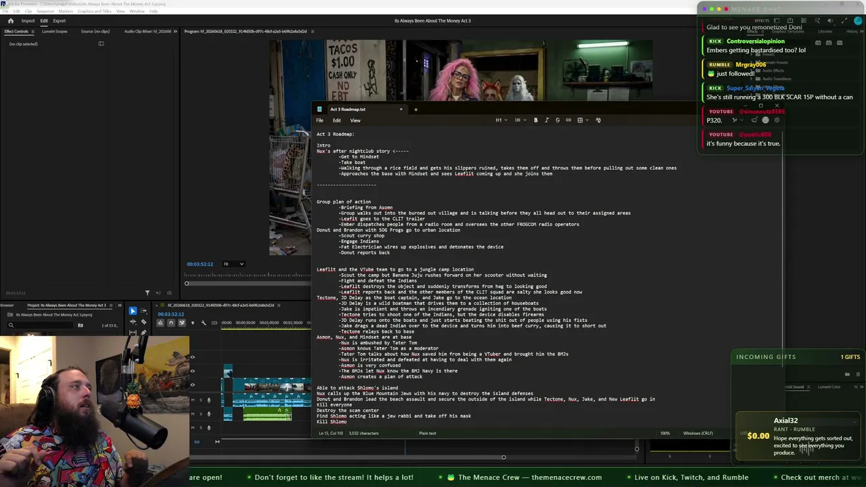The image size is (866, 487).
Task: Add a marker in the timeline
Action: 193,323
